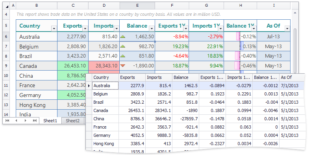Sort grid by the As Of column header
Image resolution: width=311 pixels, height=155 pixels.
click(292, 77)
